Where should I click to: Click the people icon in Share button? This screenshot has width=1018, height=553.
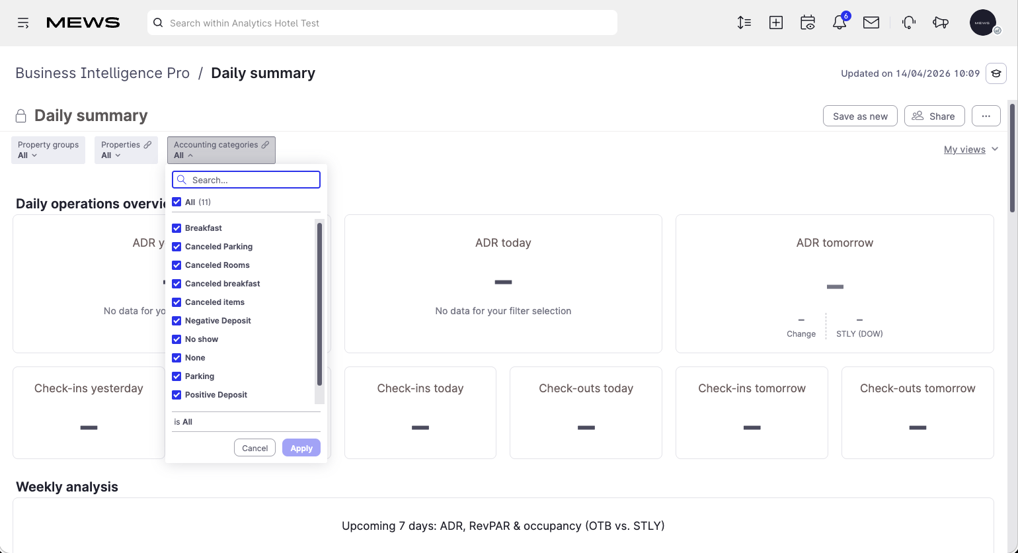[918, 116]
